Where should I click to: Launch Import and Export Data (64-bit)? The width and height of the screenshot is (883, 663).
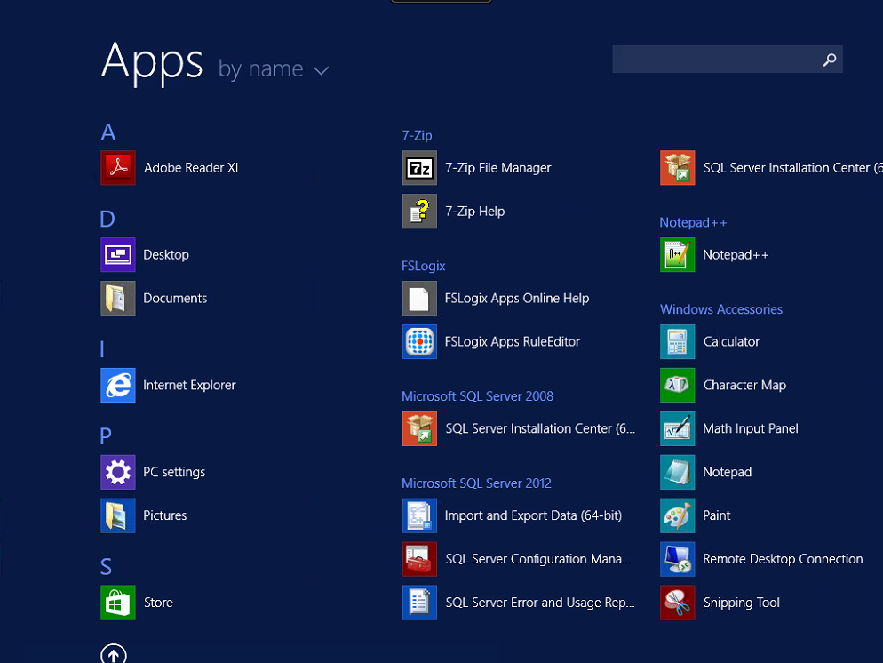pos(513,515)
